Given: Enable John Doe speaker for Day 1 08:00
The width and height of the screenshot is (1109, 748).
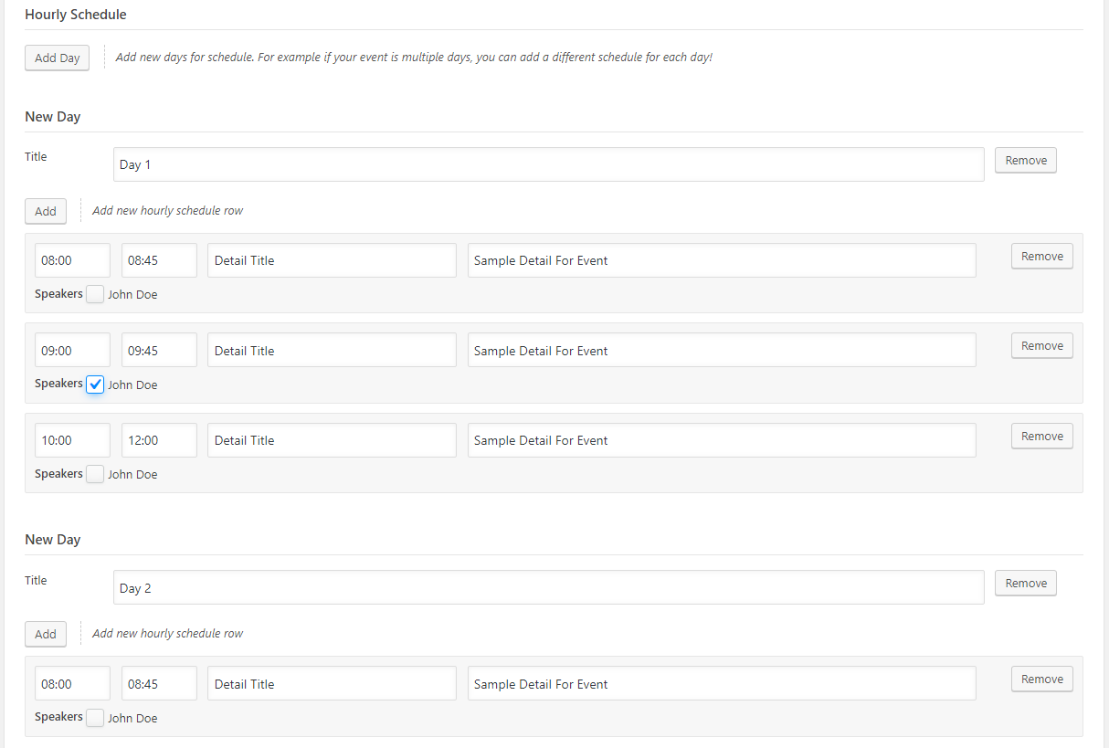Looking at the screenshot, I should tap(95, 294).
